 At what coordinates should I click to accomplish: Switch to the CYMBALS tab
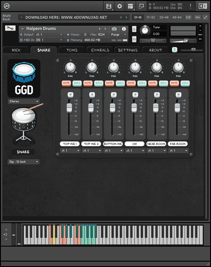[x=100, y=50]
